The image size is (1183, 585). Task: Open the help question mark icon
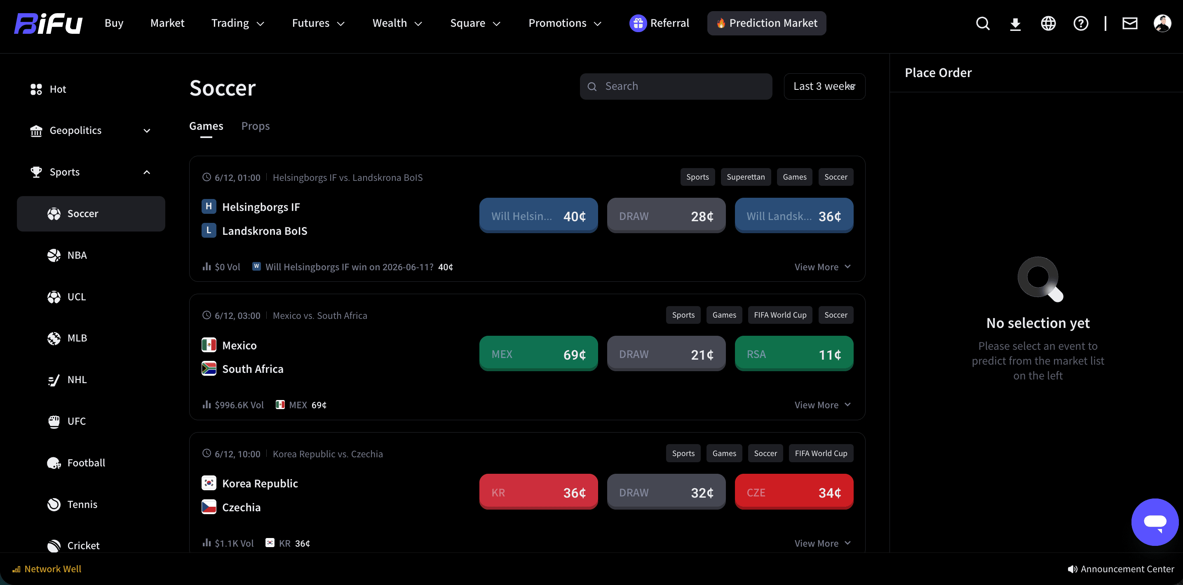tap(1081, 23)
